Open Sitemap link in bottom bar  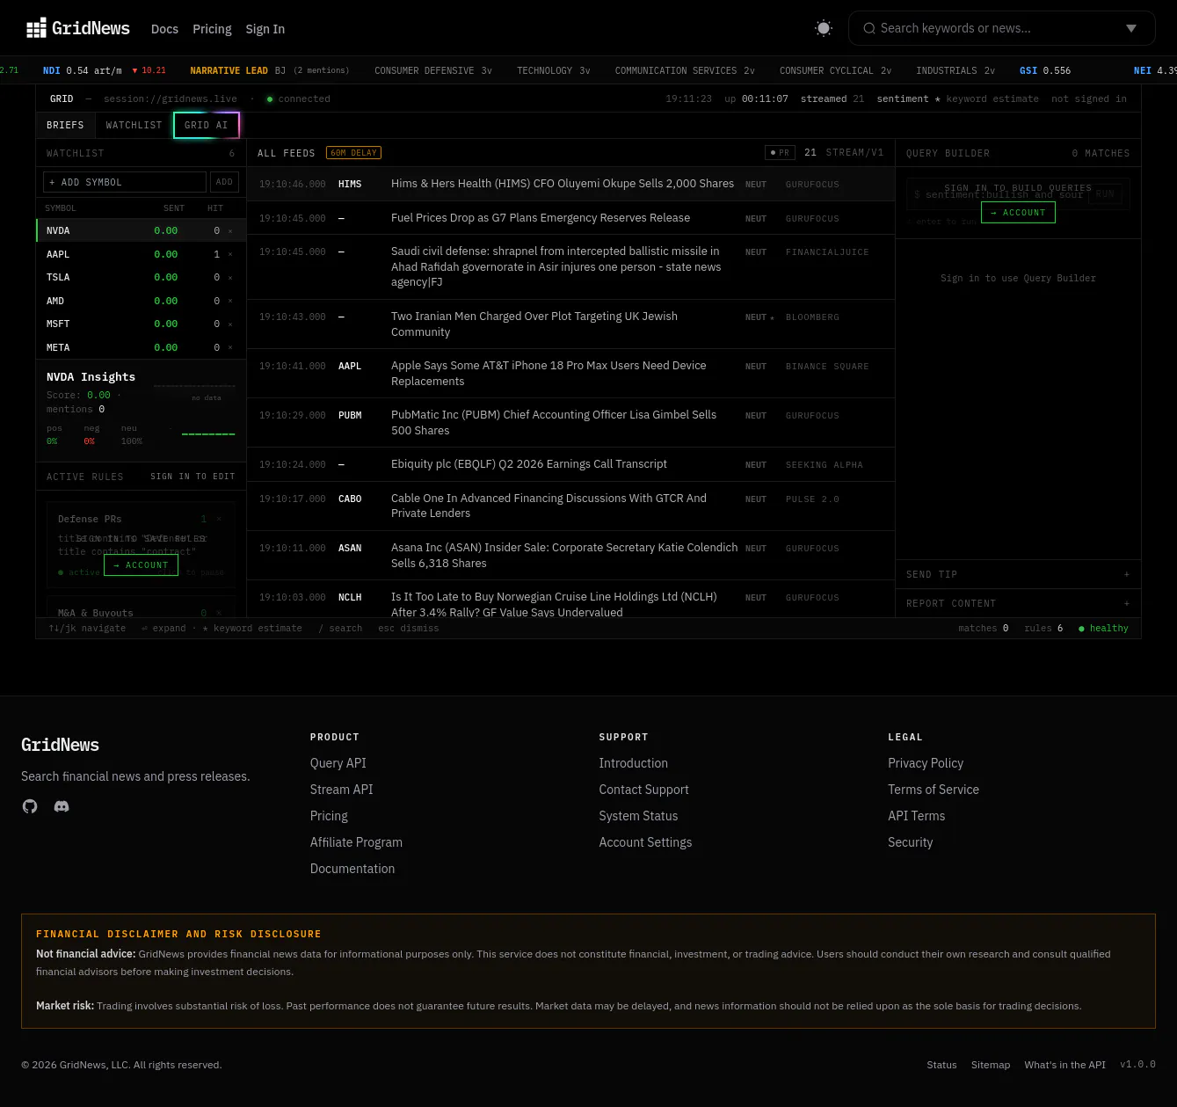tap(991, 1065)
